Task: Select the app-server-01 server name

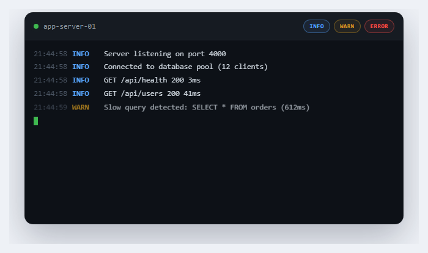Action: pos(70,26)
